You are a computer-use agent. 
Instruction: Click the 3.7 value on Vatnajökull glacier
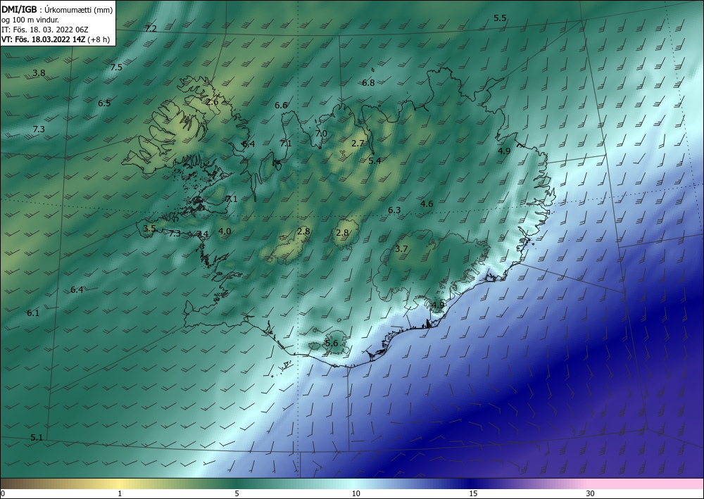click(x=401, y=249)
